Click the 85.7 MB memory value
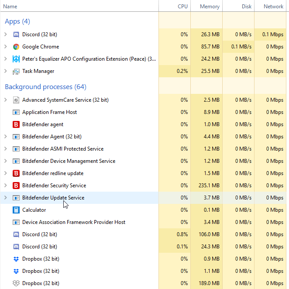 coord(210,47)
